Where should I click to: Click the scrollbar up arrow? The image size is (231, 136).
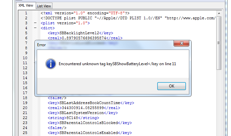coord(219,13)
